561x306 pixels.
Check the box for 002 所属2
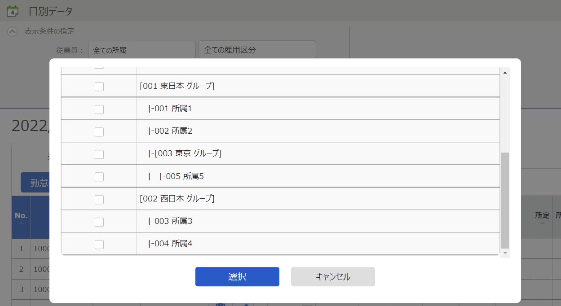[99, 131]
